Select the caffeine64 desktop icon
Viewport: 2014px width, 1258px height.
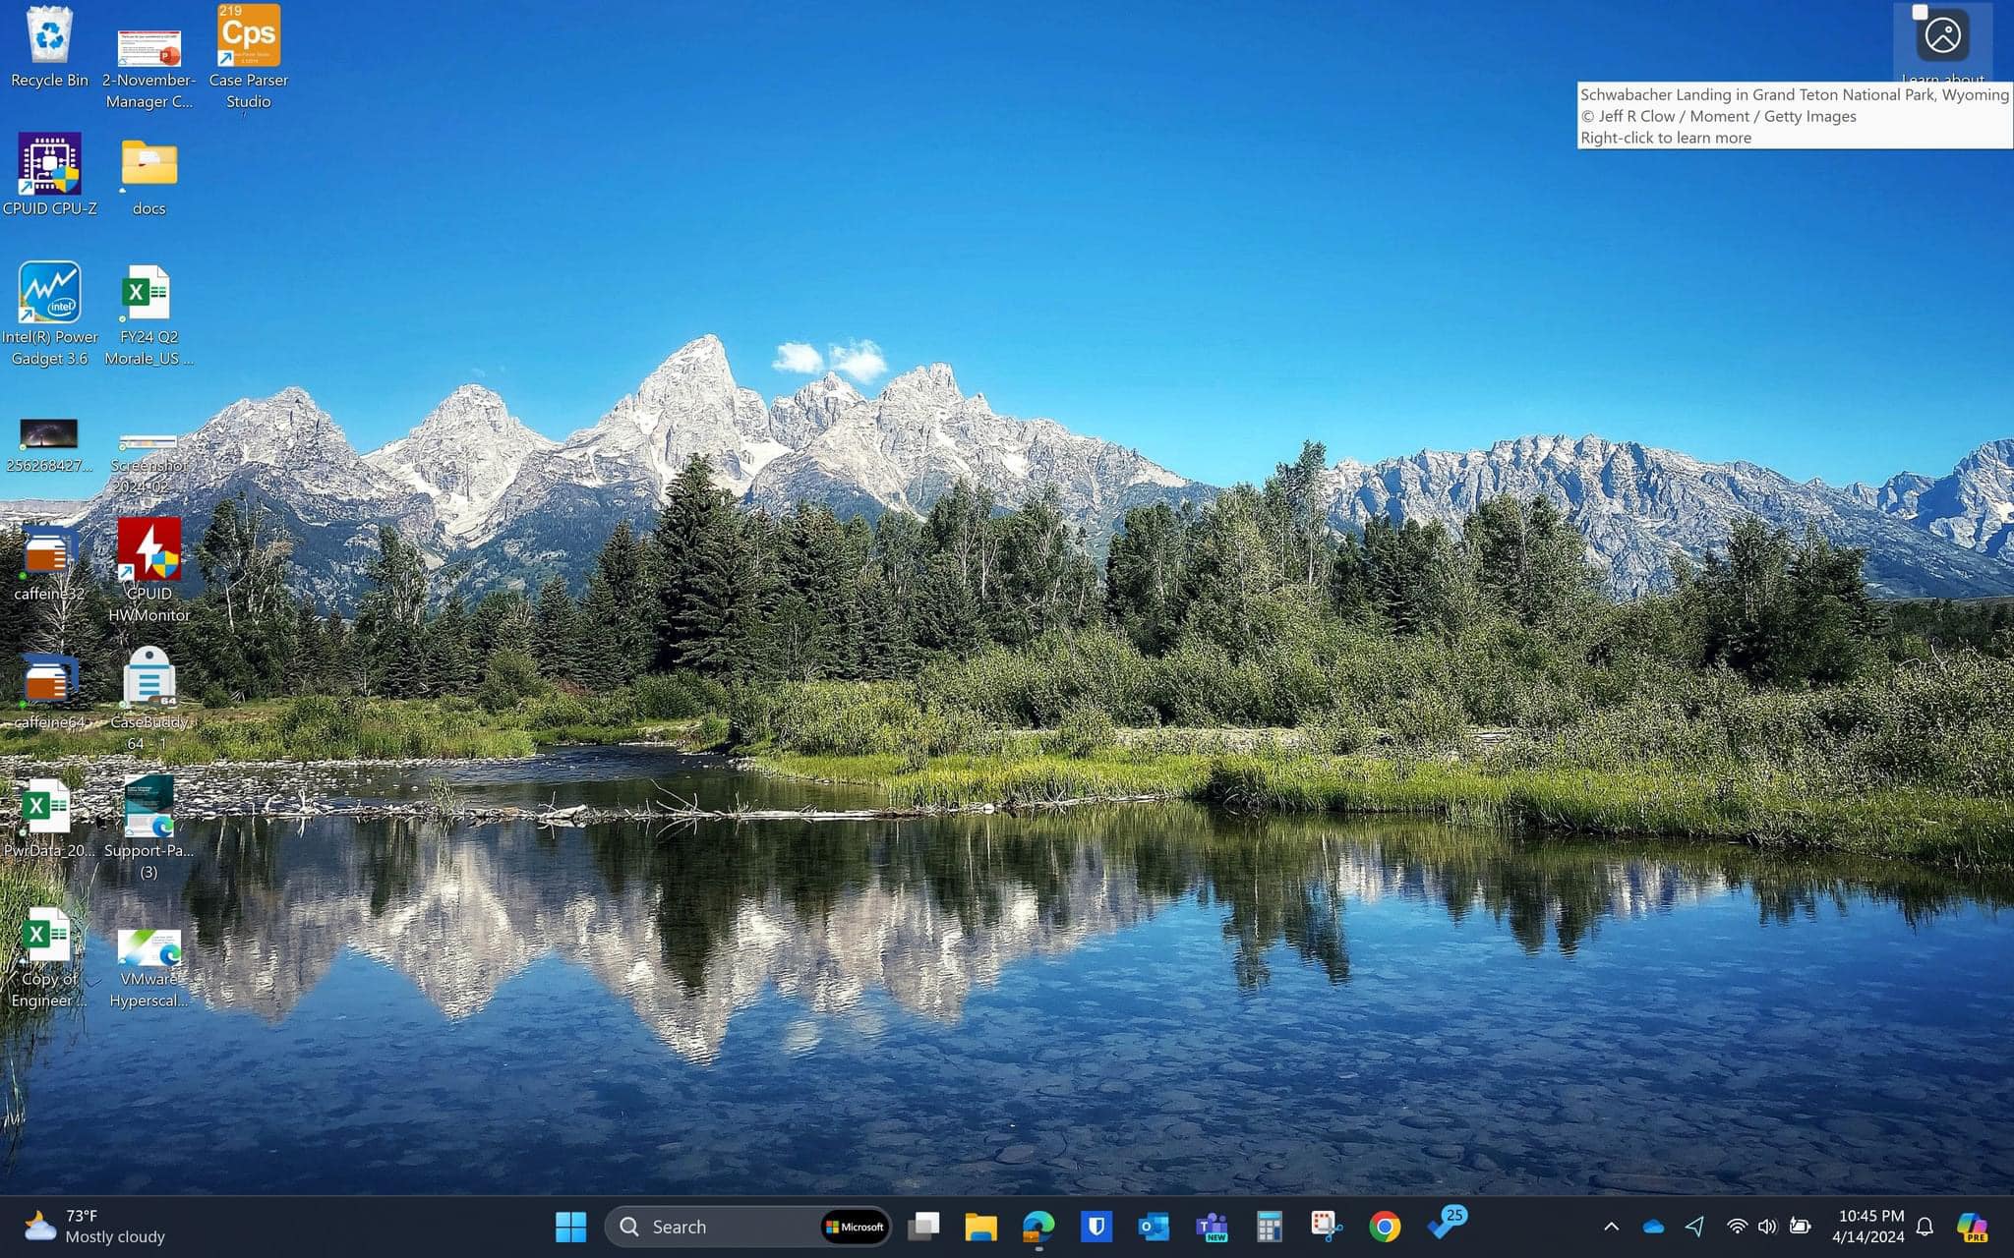(49, 692)
